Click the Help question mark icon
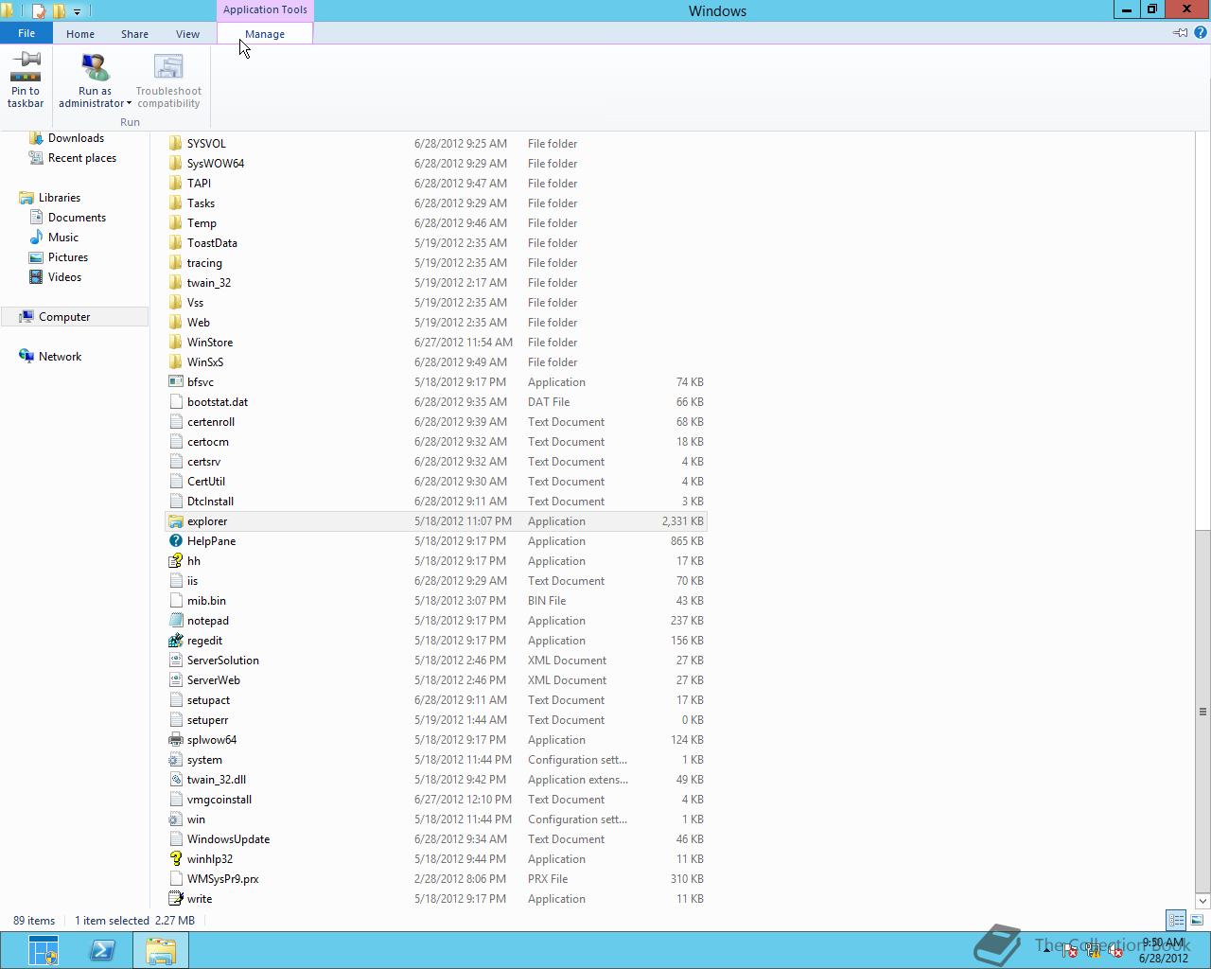 [1200, 32]
